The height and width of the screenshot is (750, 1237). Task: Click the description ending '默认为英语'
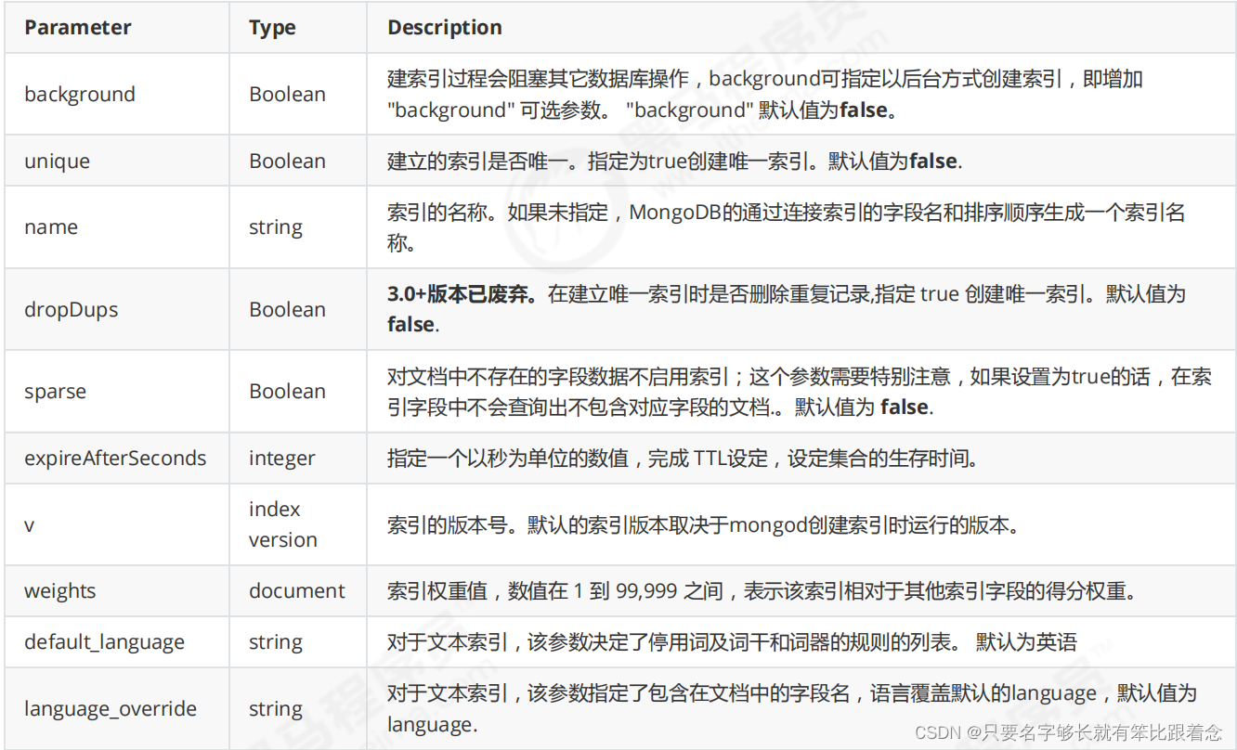[x=732, y=642]
